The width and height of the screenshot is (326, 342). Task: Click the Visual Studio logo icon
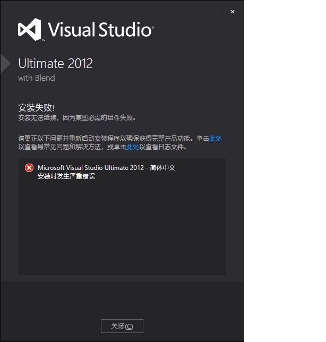(x=30, y=29)
